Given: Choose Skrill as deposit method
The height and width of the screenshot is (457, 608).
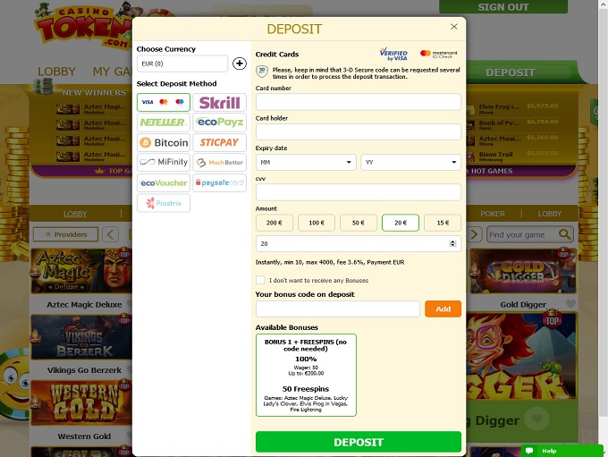Looking at the screenshot, I should pyautogui.click(x=219, y=103).
